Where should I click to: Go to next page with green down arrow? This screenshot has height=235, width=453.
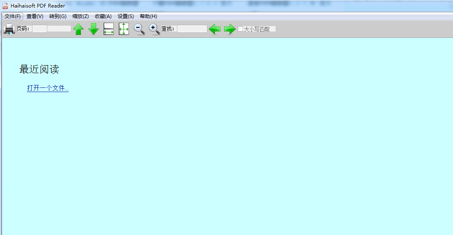[94, 29]
